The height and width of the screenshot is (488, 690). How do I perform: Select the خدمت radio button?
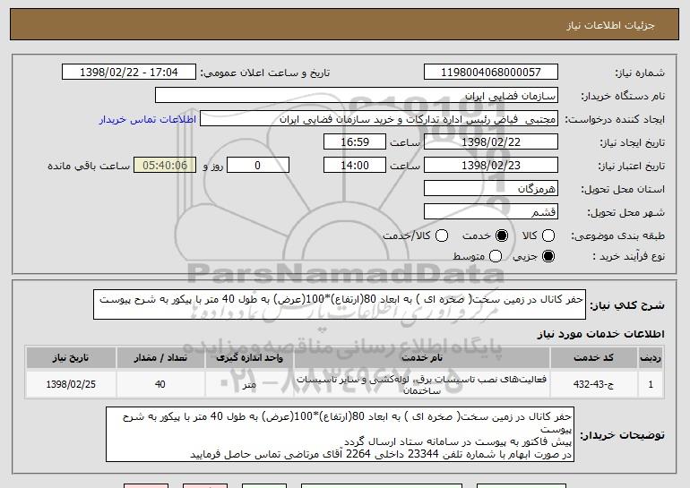point(501,236)
